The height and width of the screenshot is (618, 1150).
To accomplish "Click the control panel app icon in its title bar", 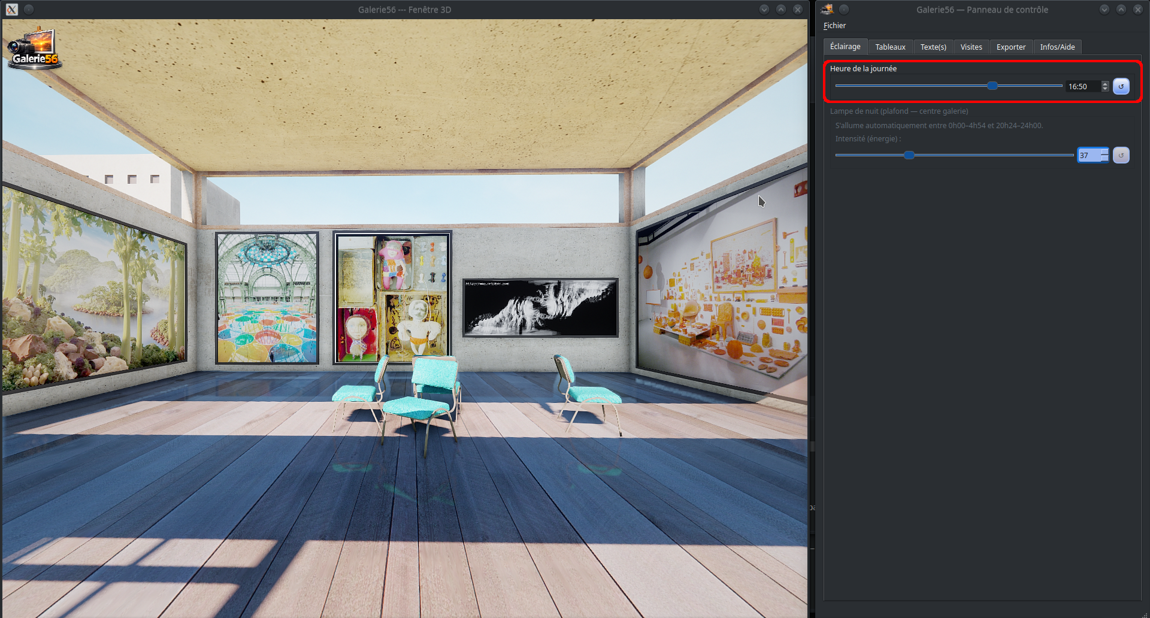I will click(x=827, y=9).
